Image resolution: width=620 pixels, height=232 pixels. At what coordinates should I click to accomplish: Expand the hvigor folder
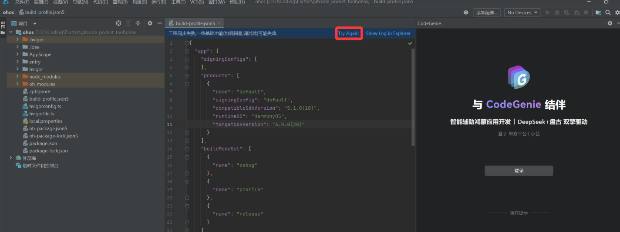point(17,69)
